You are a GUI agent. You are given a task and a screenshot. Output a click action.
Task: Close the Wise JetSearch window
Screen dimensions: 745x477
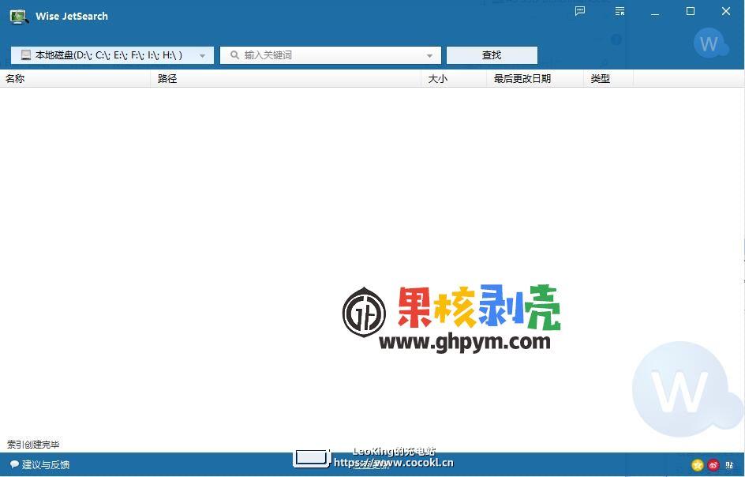726,11
